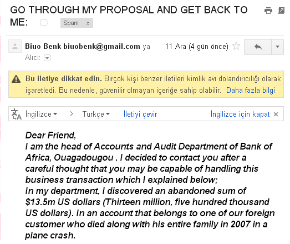Click the date 11 Ara text
290x244 pixels.
[x=176, y=46]
